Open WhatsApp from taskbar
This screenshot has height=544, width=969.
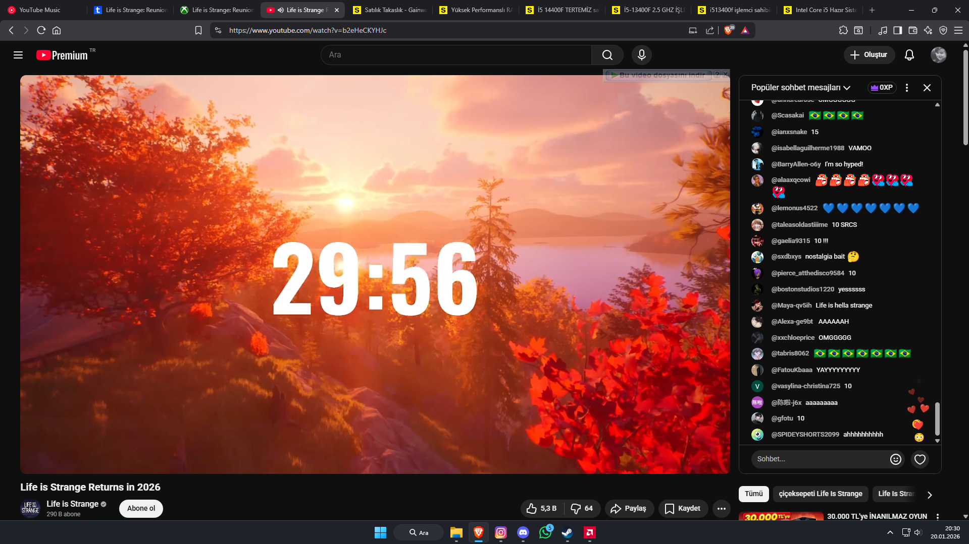point(545,532)
